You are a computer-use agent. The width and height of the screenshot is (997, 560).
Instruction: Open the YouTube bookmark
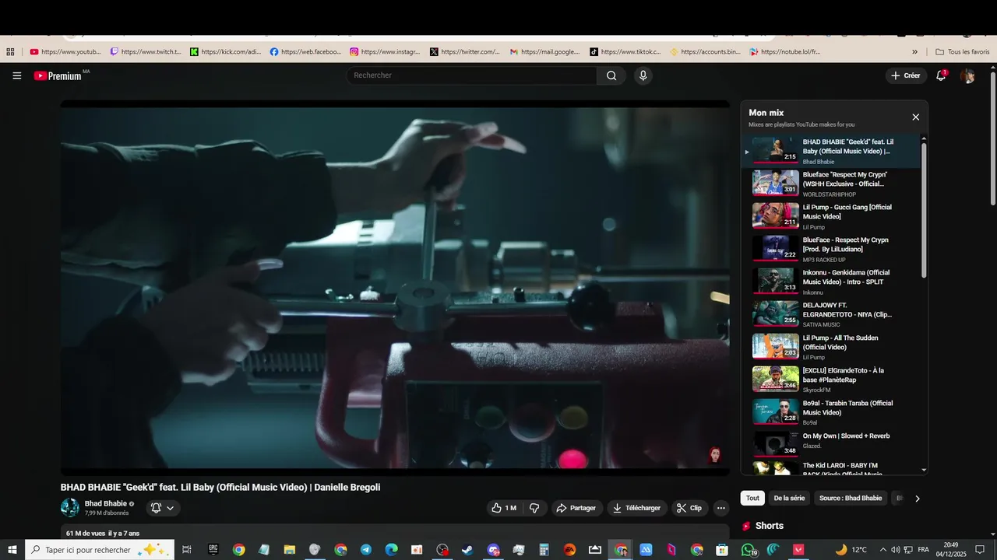[65, 52]
